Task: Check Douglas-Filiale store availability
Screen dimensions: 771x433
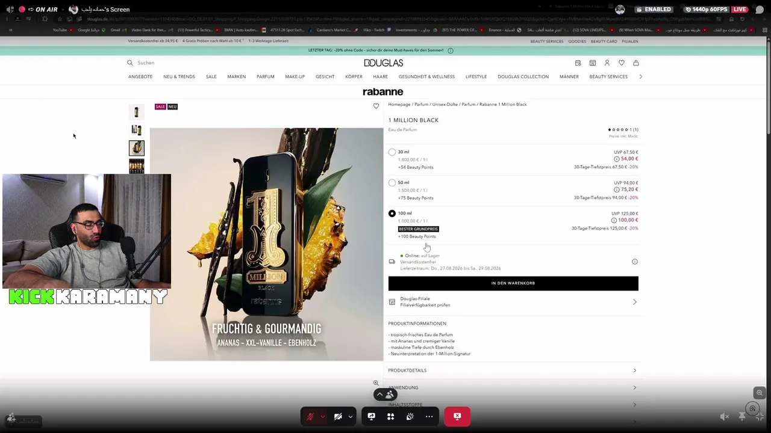Action: pyautogui.click(x=513, y=302)
